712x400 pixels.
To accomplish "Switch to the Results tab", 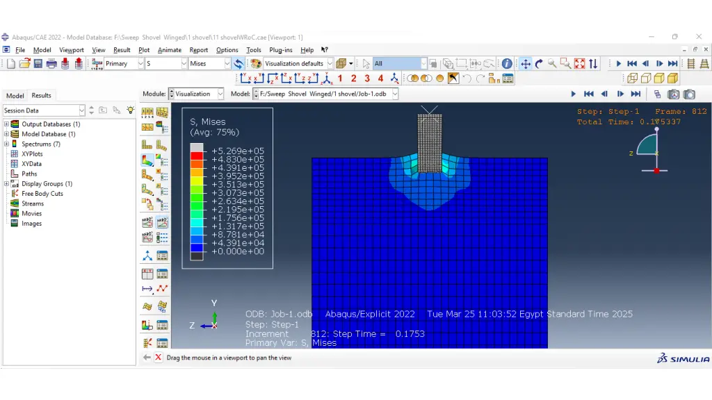I will [41, 96].
